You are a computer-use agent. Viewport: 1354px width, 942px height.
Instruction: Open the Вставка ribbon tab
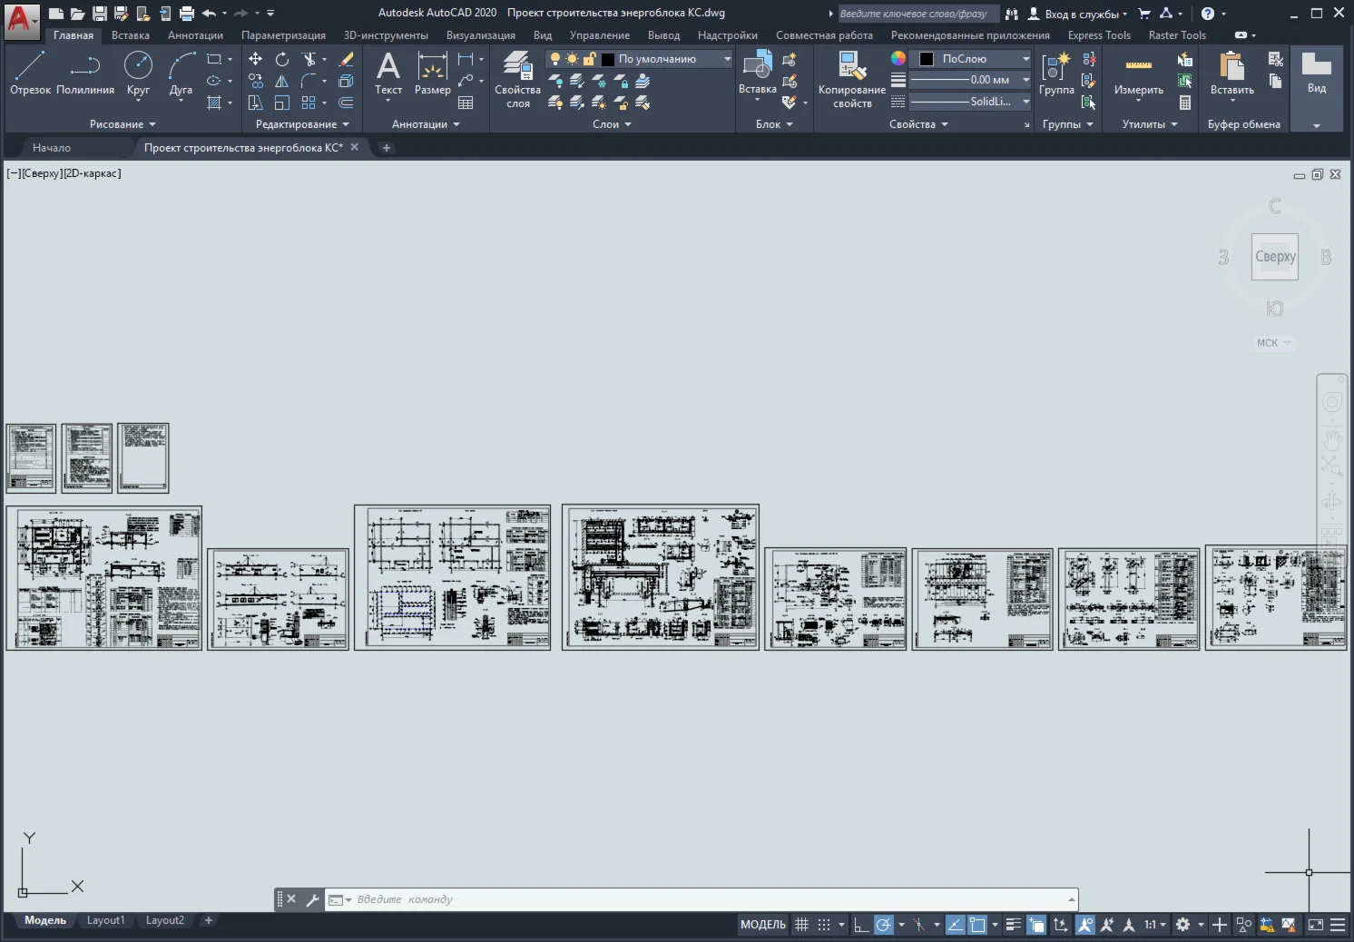pyautogui.click(x=131, y=35)
